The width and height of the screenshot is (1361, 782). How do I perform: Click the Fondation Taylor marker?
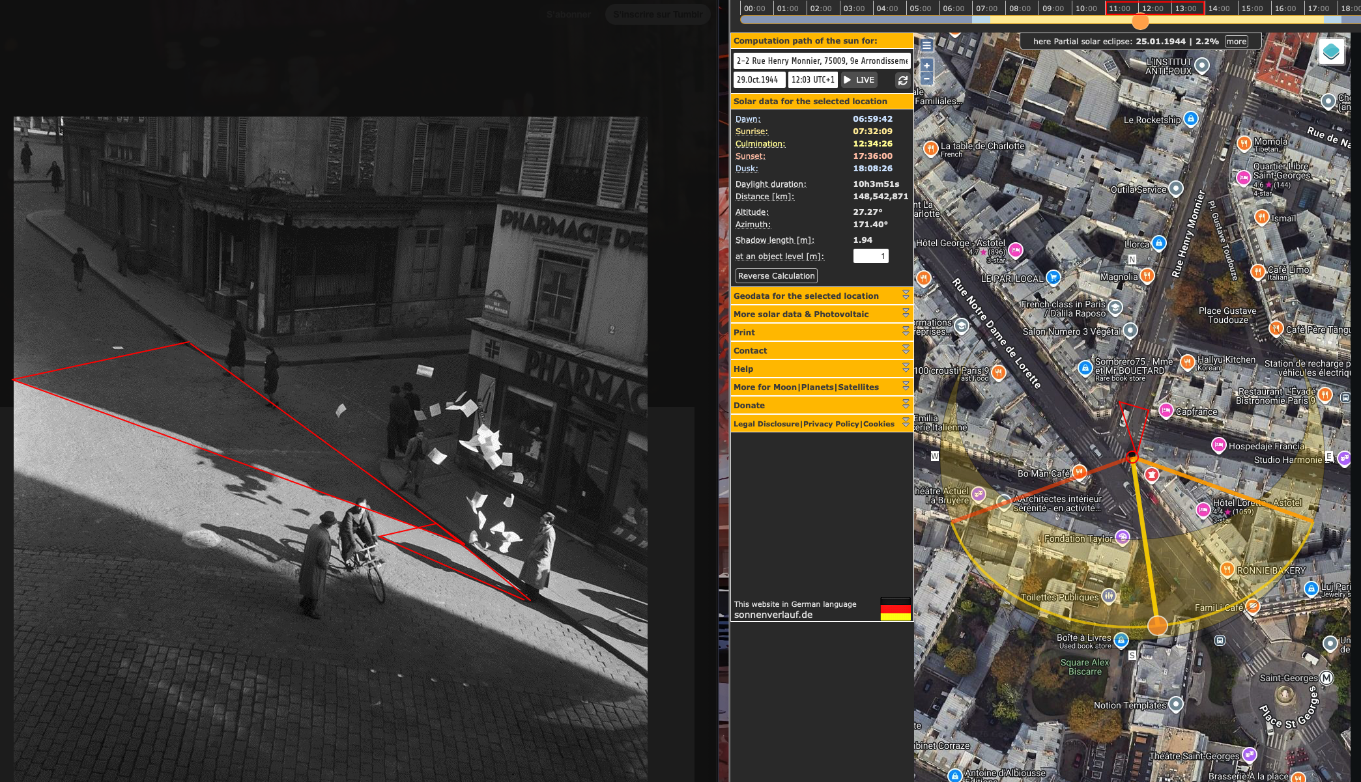click(1122, 537)
